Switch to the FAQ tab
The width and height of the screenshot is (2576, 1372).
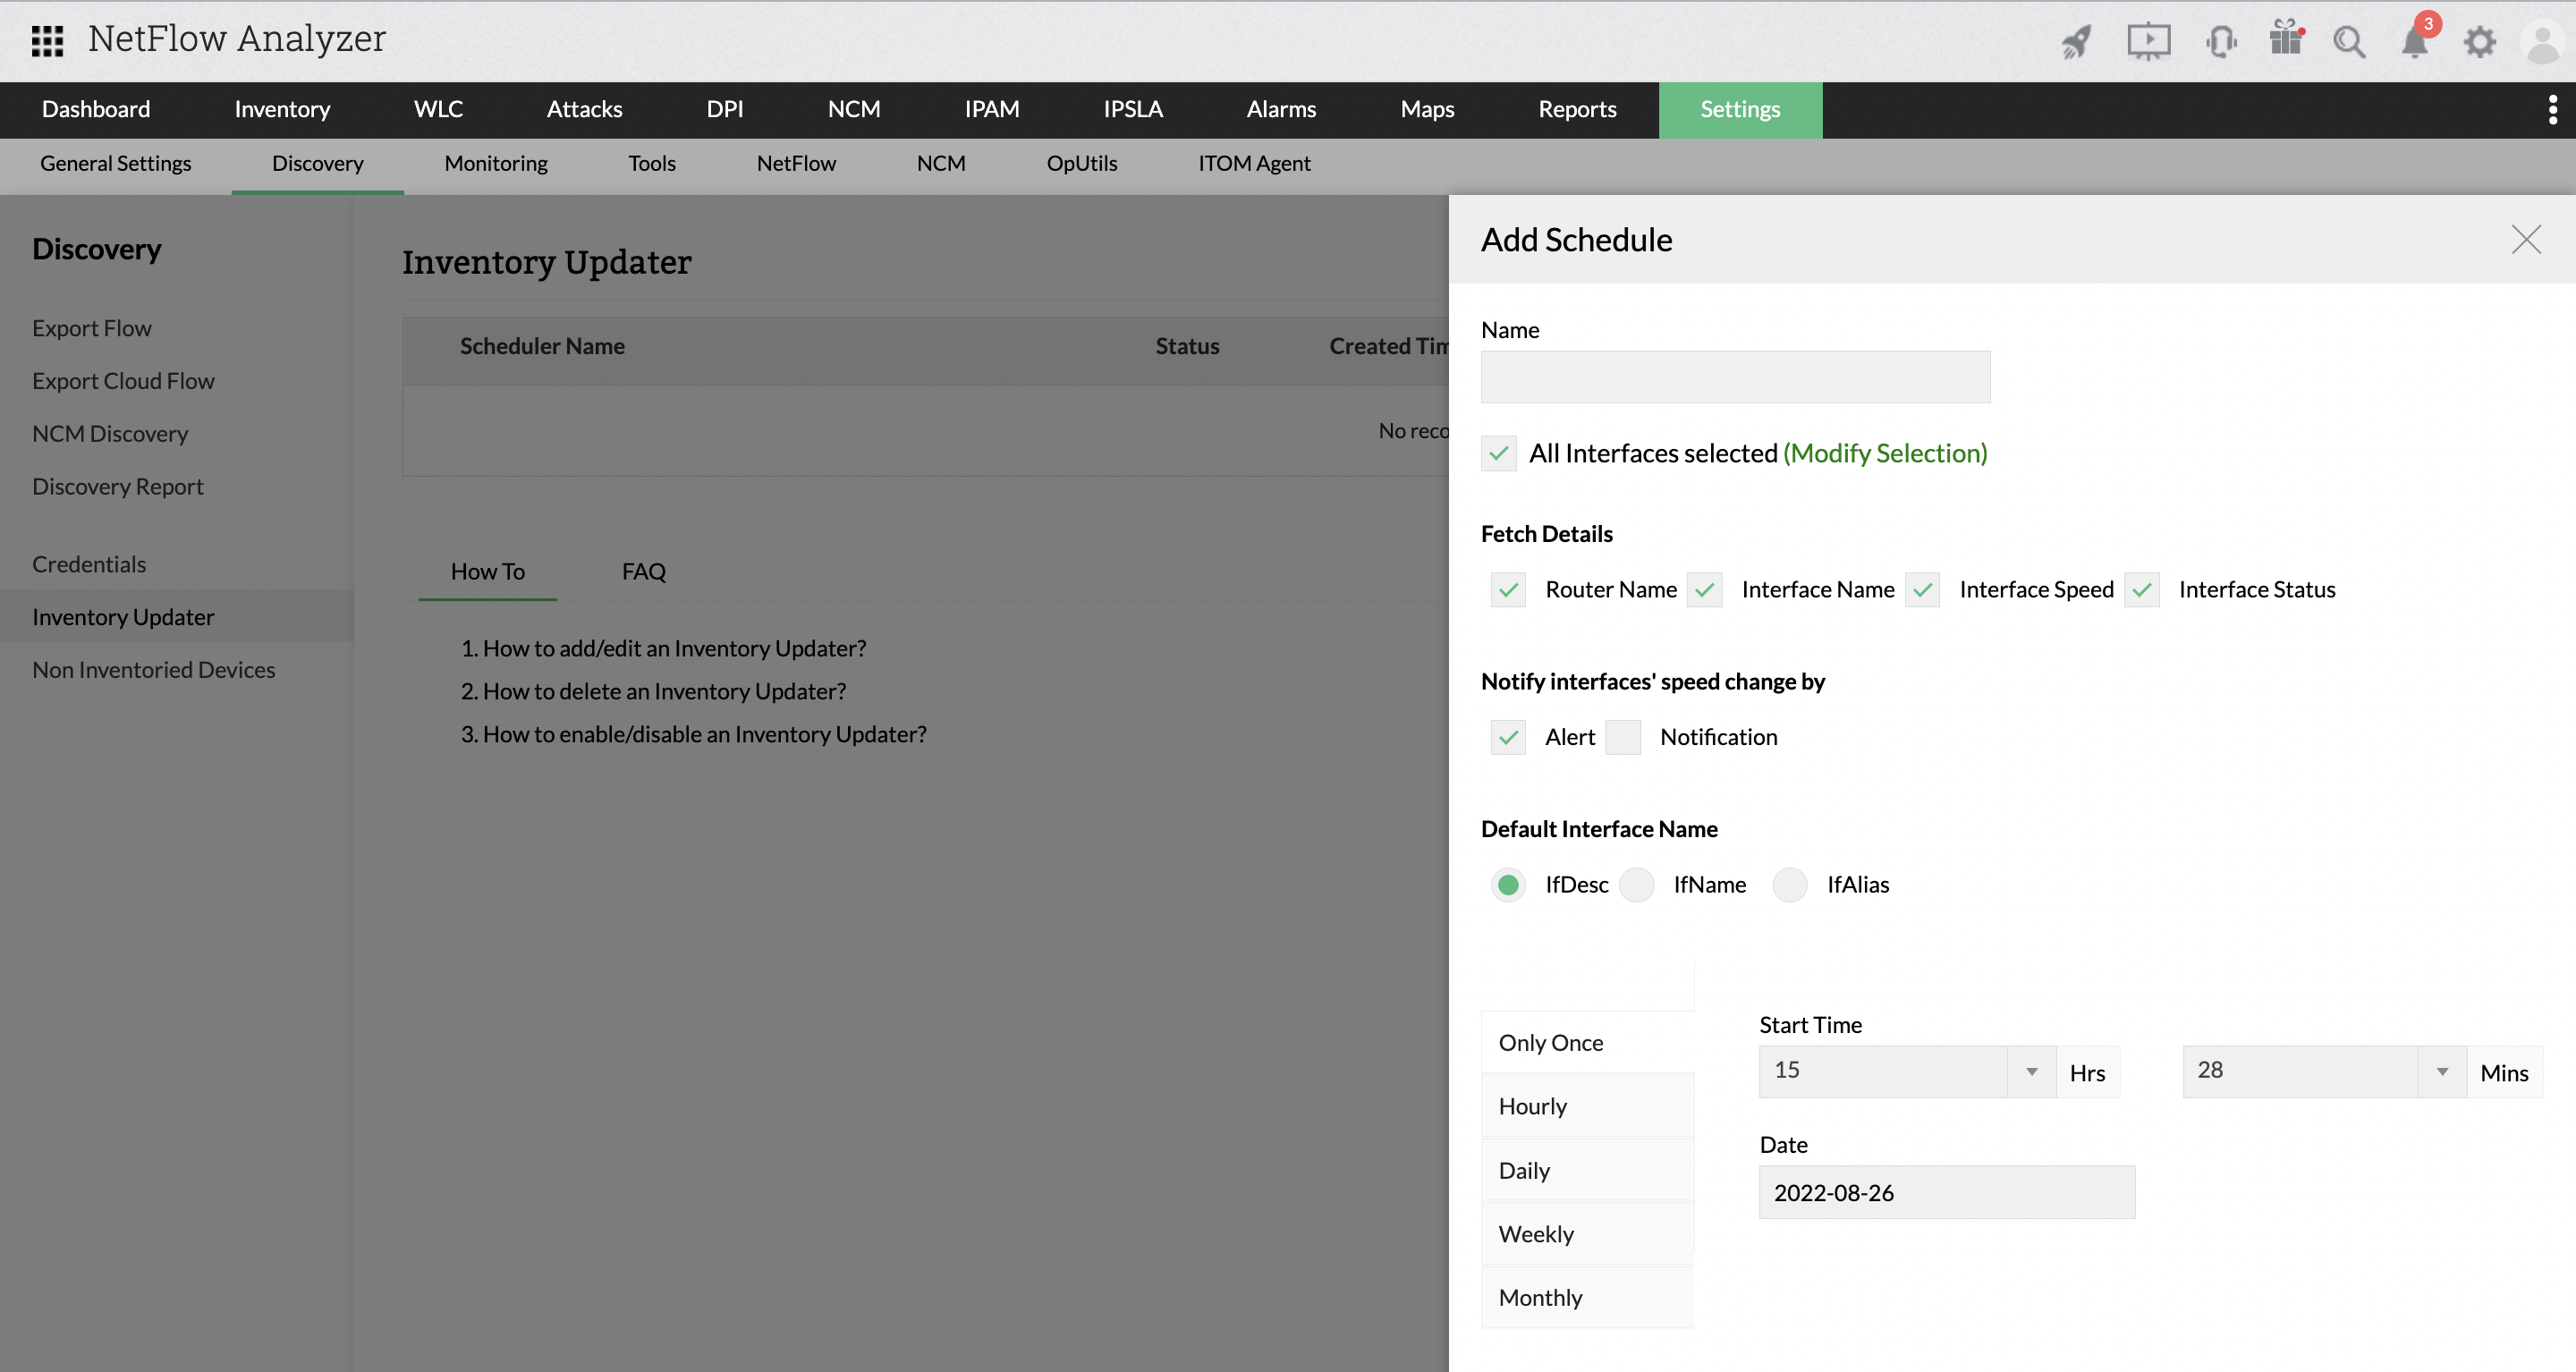pyautogui.click(x=643, y=571)
